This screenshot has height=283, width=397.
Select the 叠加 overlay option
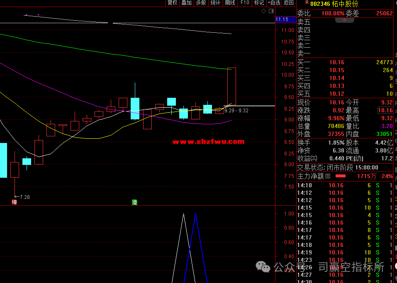[187, 3]
